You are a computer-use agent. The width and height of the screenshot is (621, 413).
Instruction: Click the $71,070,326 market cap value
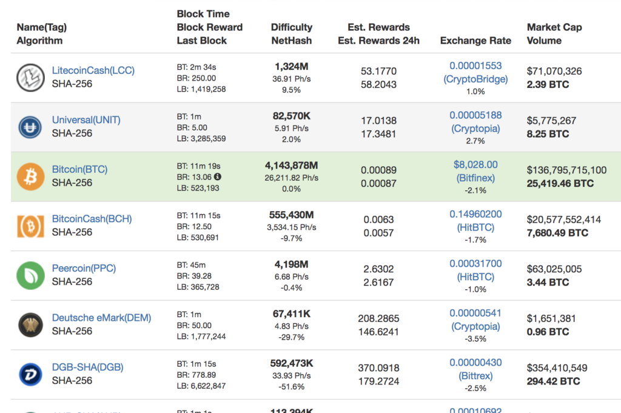coord(554,72)
